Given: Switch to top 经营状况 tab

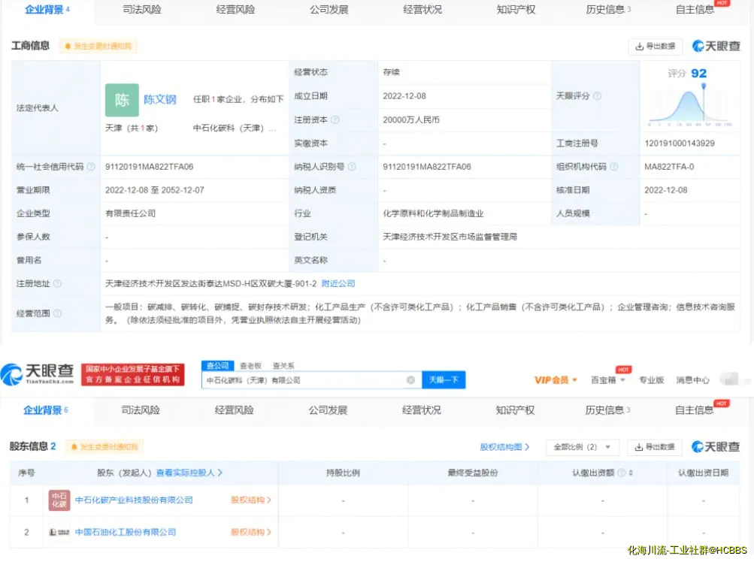Looking at the screenshot, I should click(x=422, y=10).
